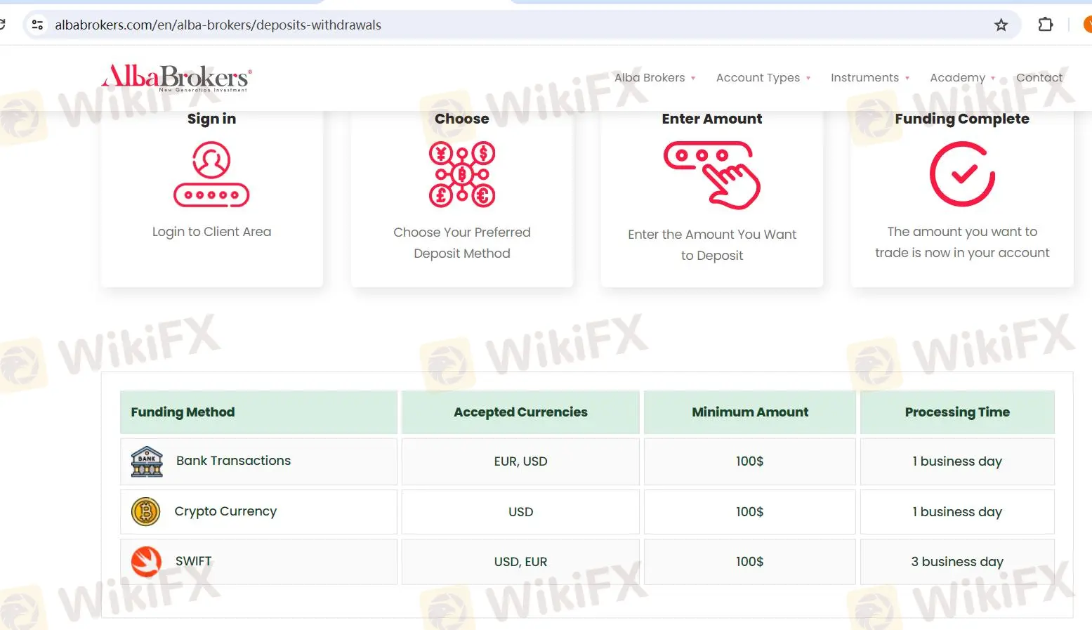Select the 'Crypto Currency' row label
The width and height of the screenshot is (1092, 630).
[225, 511]
